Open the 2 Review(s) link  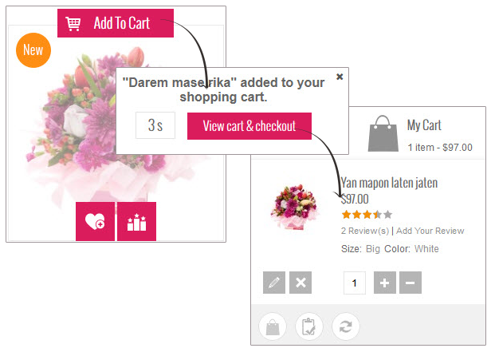point(365,231)
